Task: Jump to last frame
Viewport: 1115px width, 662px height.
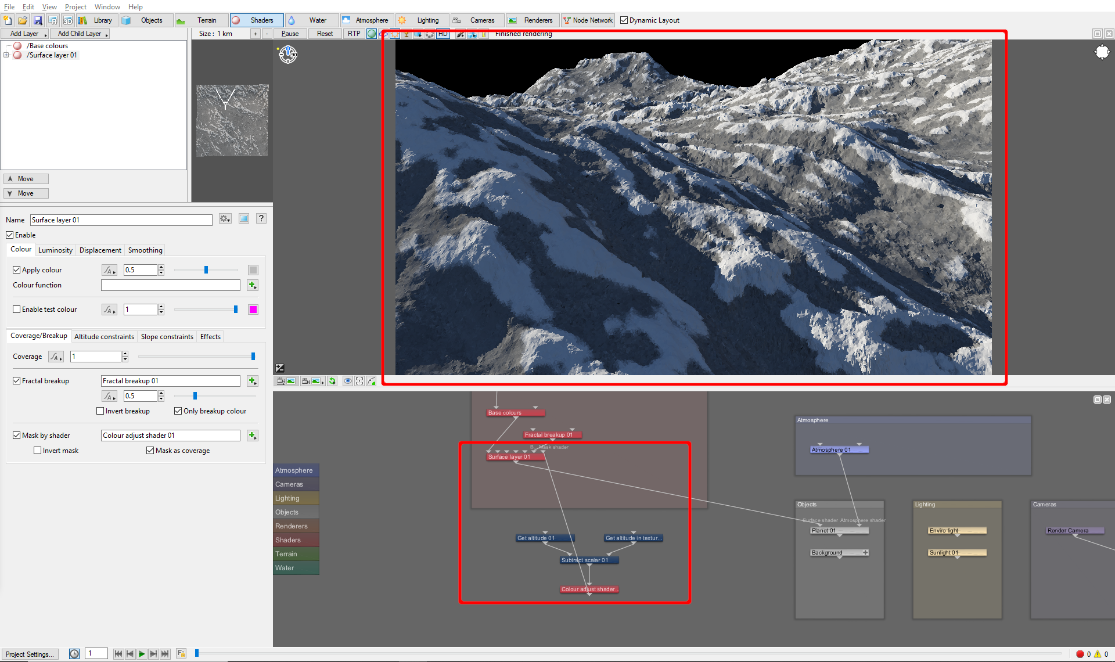Action: [165, 654]
